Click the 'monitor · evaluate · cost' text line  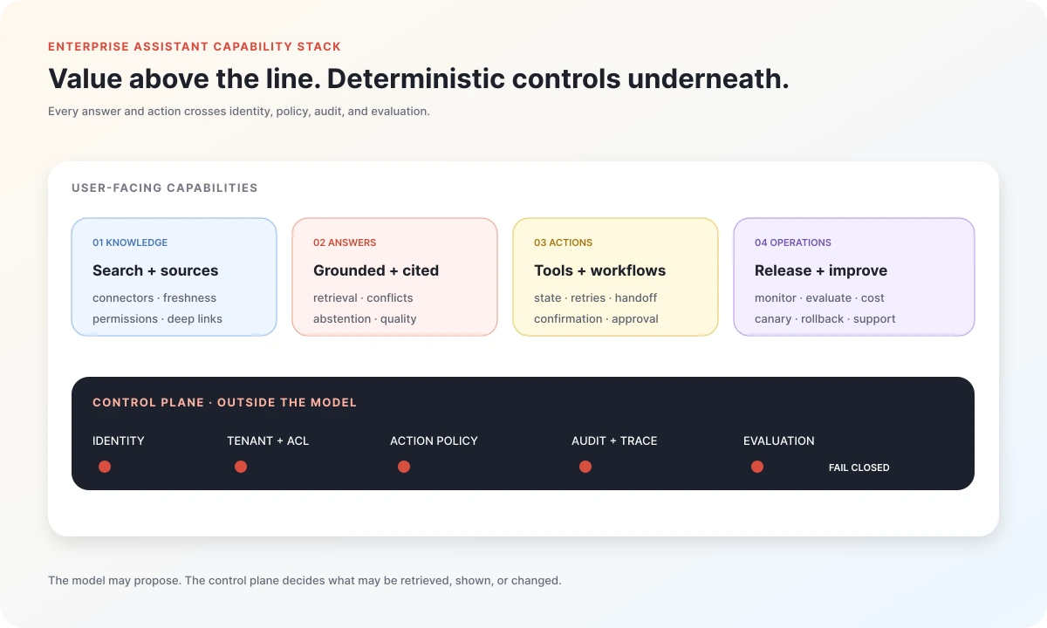pyautogui.click(x=819, y=297)
